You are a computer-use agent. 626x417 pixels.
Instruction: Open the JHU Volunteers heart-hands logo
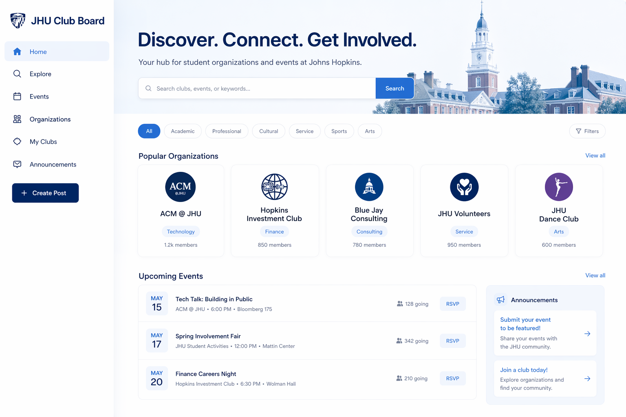click(x=464, y=187)
